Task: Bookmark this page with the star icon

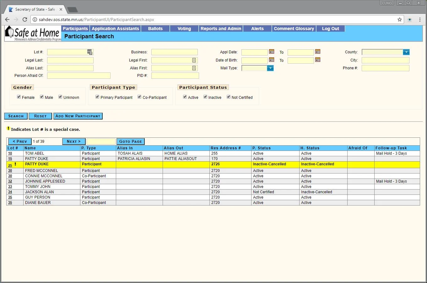Action: 400,19
